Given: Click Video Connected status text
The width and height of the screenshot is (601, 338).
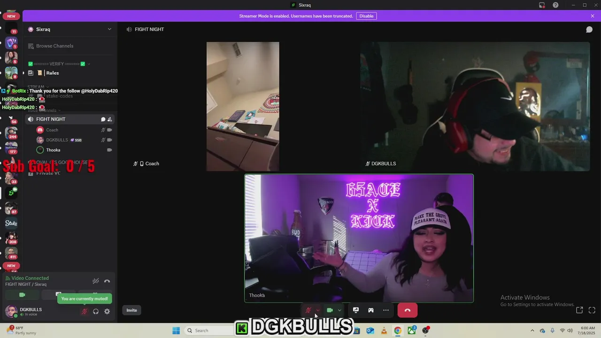Looking at the screenshot, I should pyautogui.click(x=30, y=278).
